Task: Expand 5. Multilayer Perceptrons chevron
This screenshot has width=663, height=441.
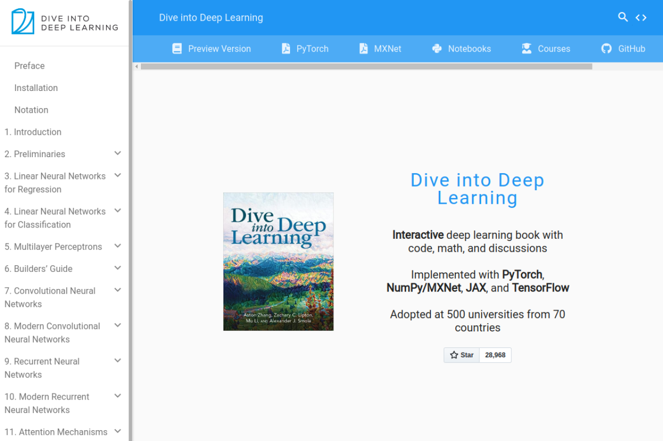Action: pyautogui.click(x=118, y=246)
